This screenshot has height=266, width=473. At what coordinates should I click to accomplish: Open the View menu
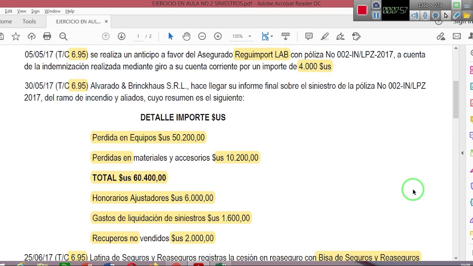coord(22,11)
